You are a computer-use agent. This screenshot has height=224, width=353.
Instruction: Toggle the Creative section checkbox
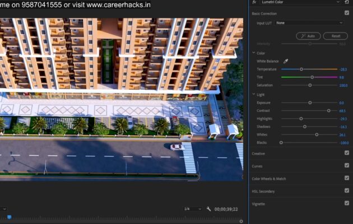[x=347, y=153]
